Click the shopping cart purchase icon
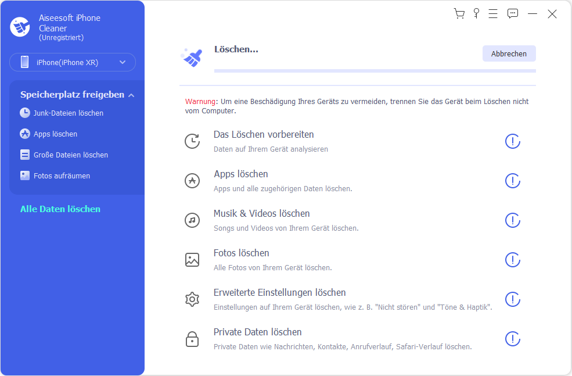Image resolution: width=572 pixels, height=376 pixels. coord(459,14)
